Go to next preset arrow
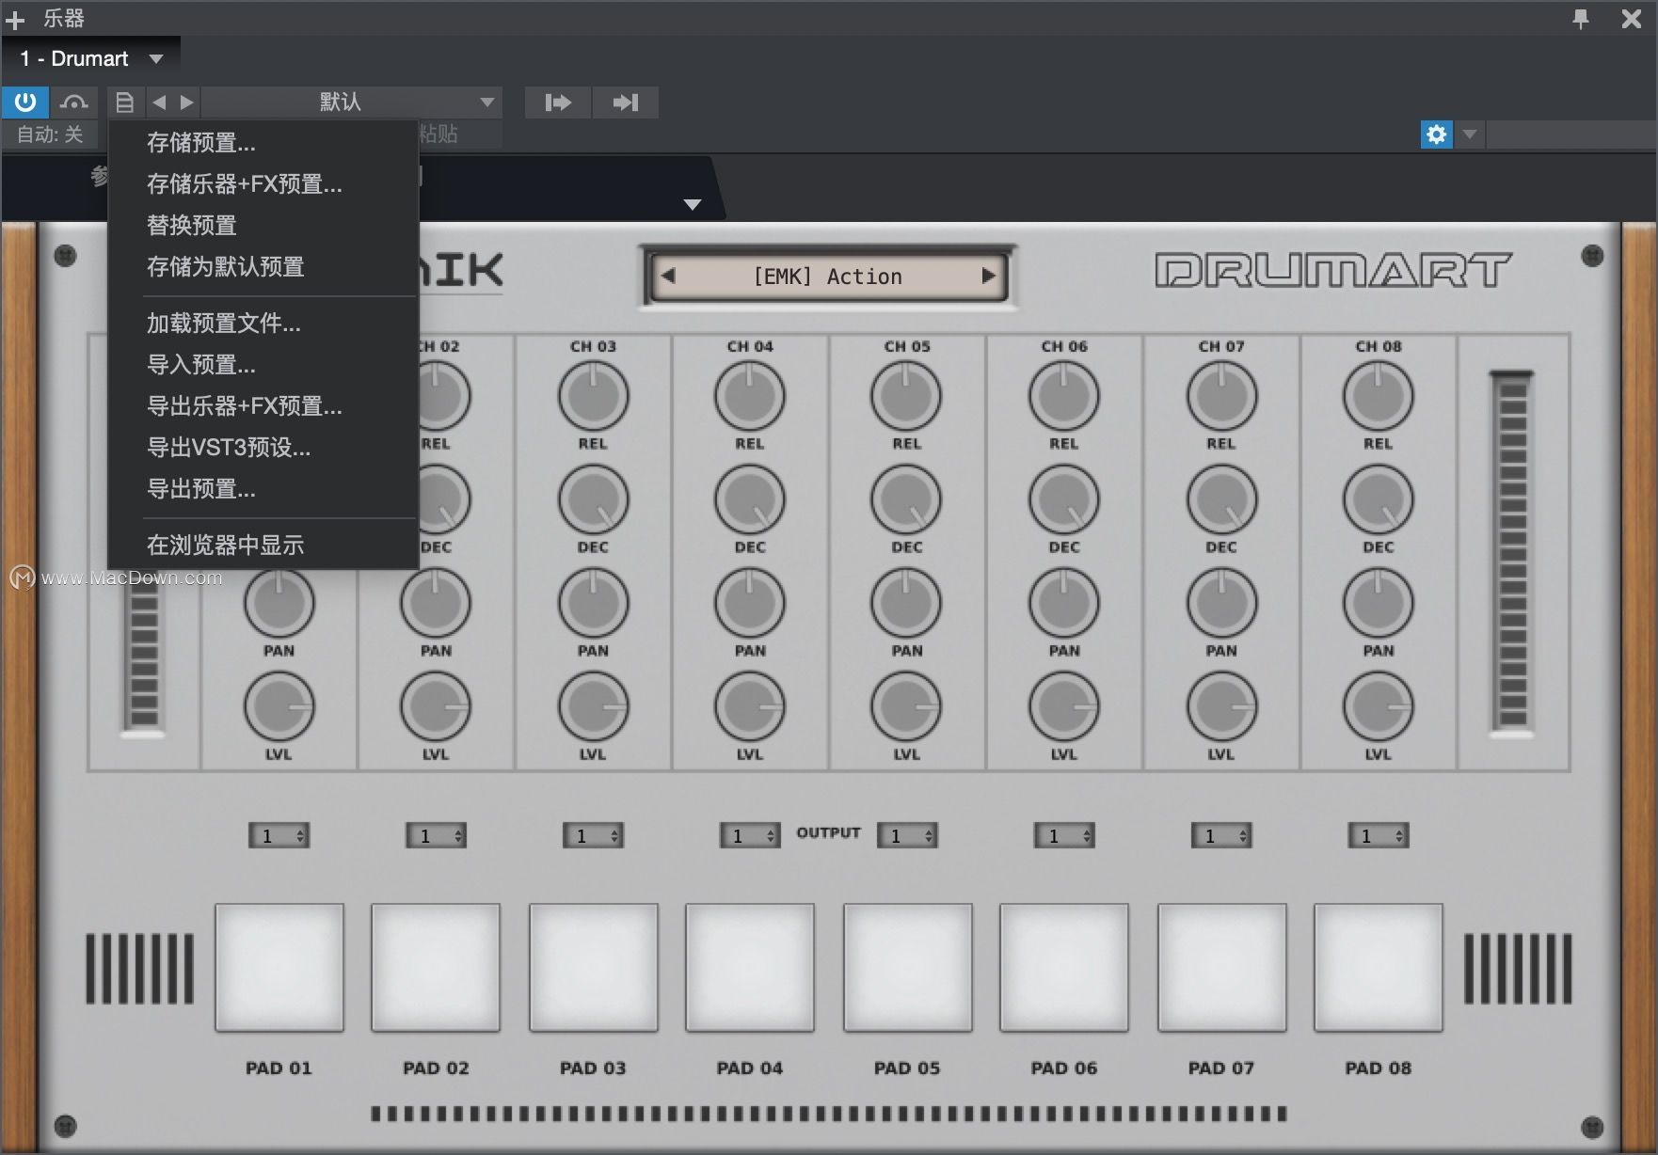 pos(186,102)
